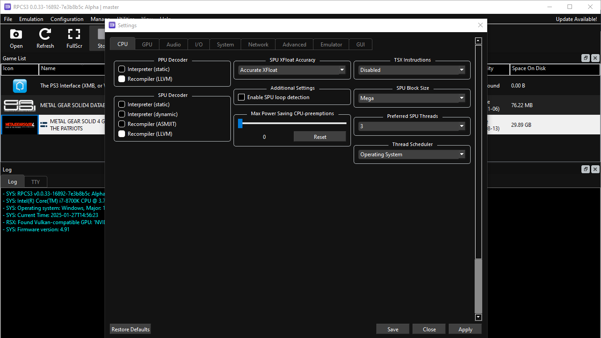601x338 pixels.
Task: Click the Current Time log line
Action: pos(50,215)
